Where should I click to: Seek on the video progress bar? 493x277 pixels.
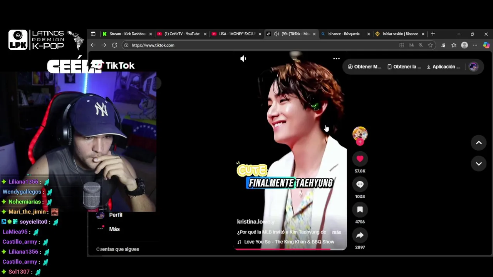pos(290,249)
